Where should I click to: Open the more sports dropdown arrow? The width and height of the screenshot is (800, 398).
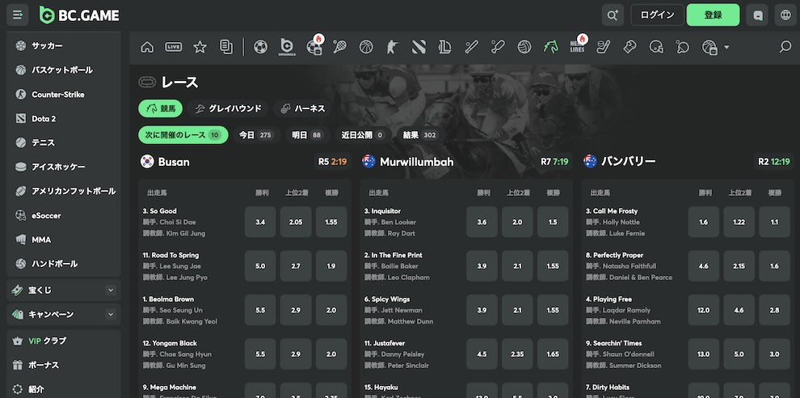point(726,47)
